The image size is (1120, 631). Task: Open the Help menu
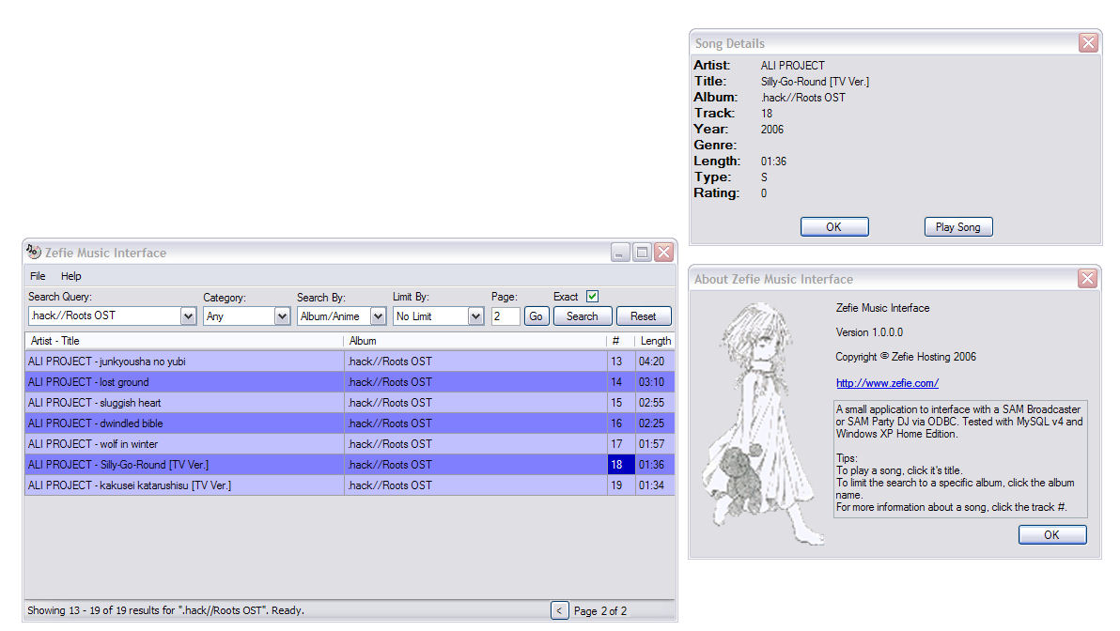71,276
